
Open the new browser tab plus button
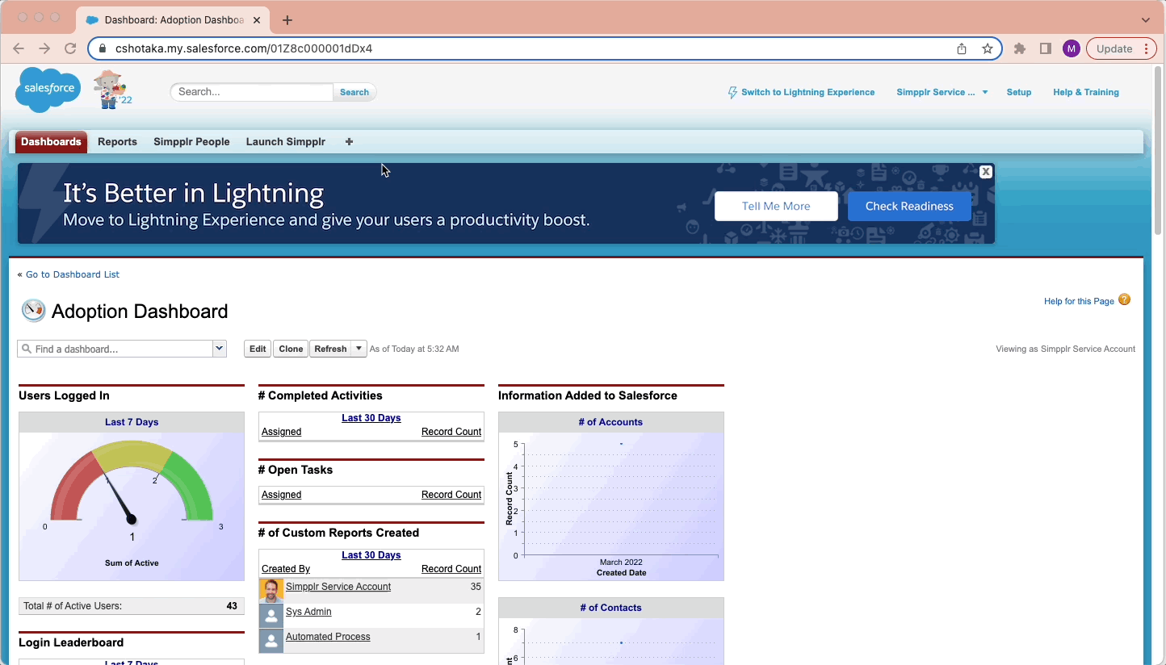287,20
